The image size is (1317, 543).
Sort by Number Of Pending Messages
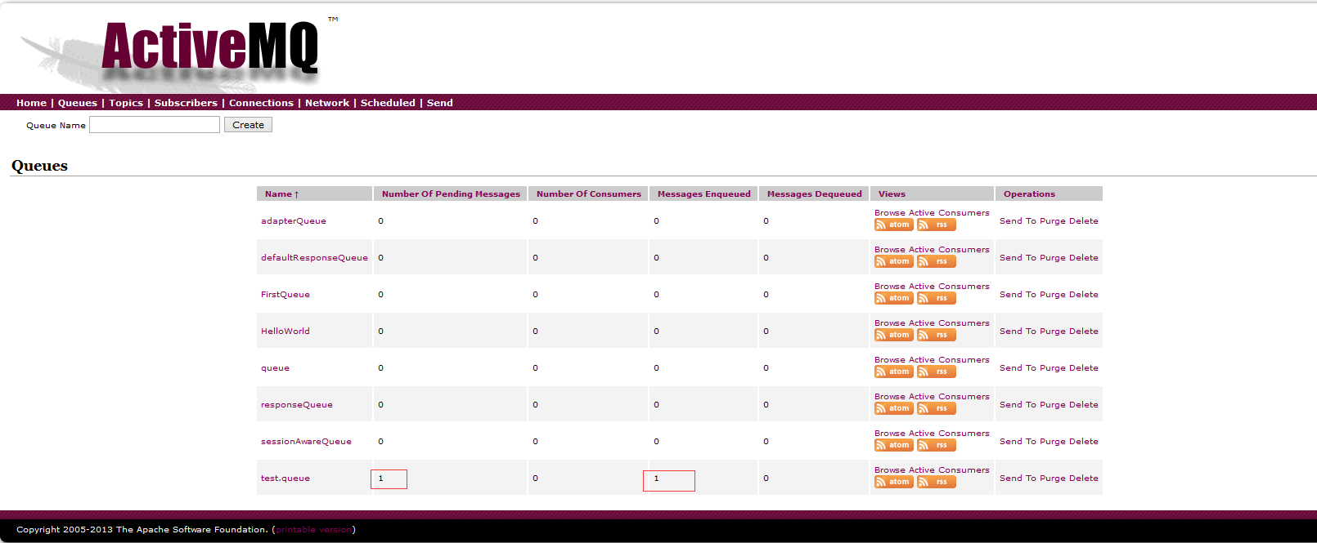(x=451, y=194)
